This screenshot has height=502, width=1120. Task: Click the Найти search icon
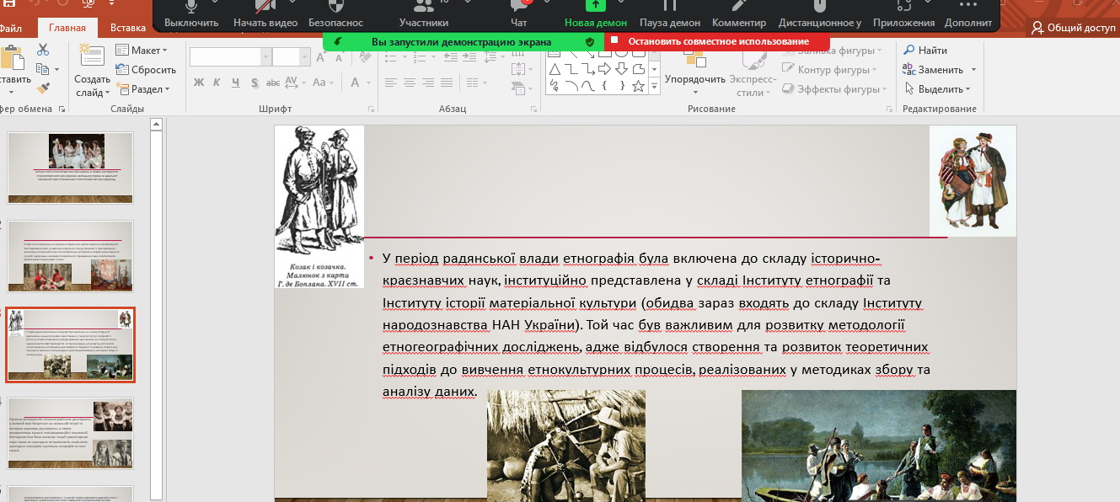pyautogui.click(x=909, y=51)
